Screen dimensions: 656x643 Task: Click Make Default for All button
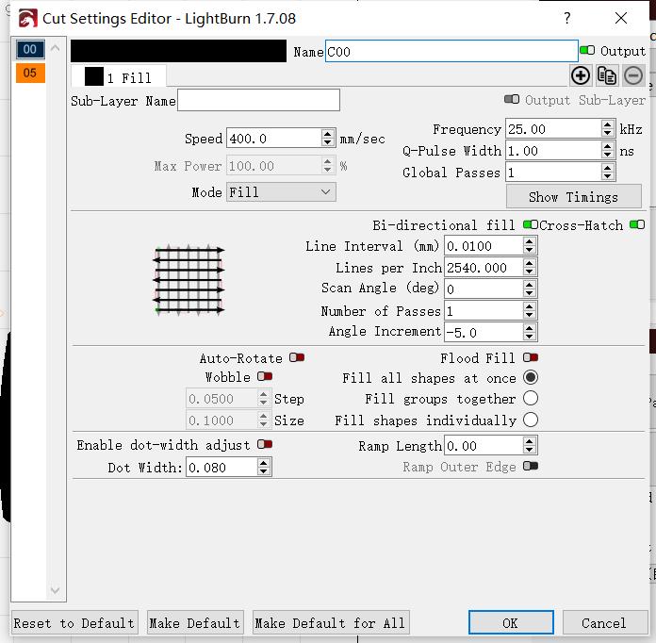[331, 623]
